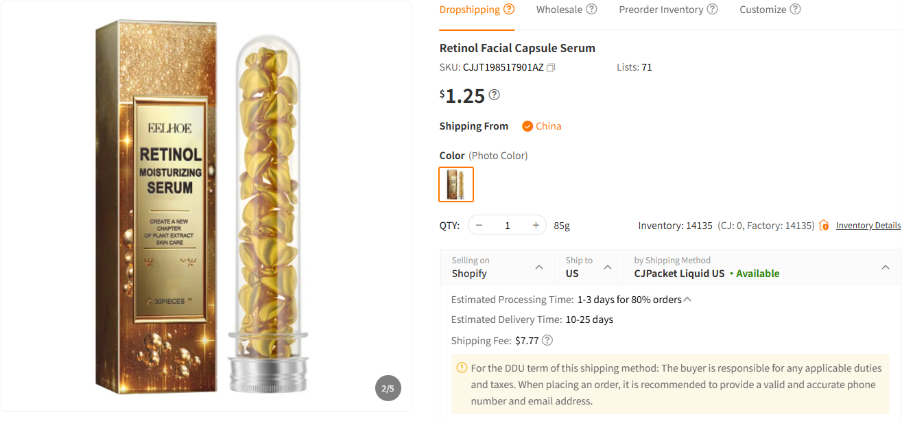This screenshot has height=421, width=902.
Task: Click the question icon beside Customize
Action: tap(795, 10)
